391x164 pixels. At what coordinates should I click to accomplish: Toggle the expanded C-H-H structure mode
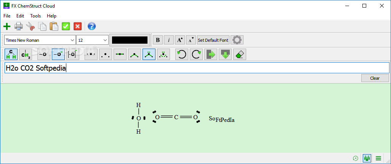(x=11, y=54)
